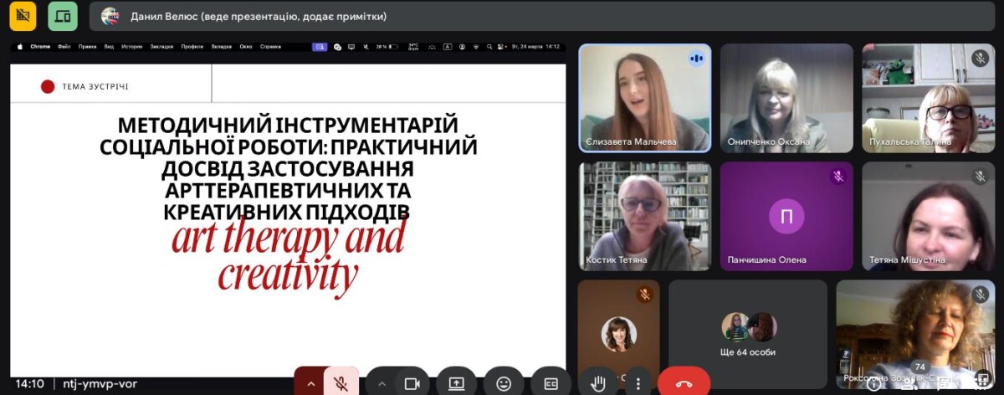
Task: Toggle the camera button
Action: click(412, 383)
